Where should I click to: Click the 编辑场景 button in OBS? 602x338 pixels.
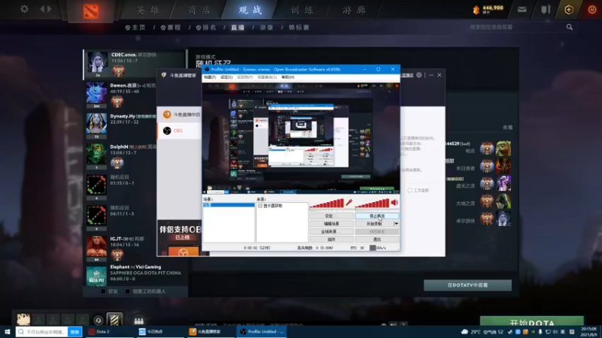click(x=331, y=224)
